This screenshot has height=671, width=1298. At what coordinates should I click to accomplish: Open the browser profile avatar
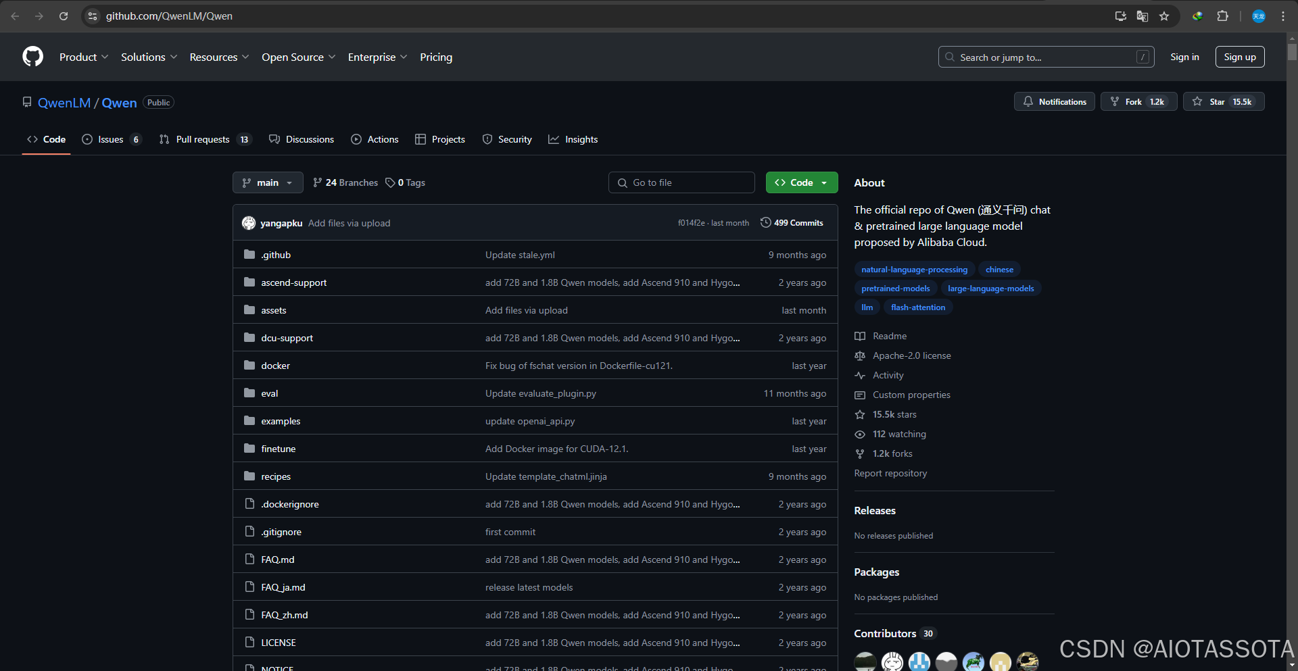1259,16
